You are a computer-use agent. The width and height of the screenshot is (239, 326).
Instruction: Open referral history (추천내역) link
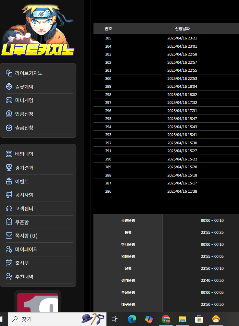tap(24, 276)
